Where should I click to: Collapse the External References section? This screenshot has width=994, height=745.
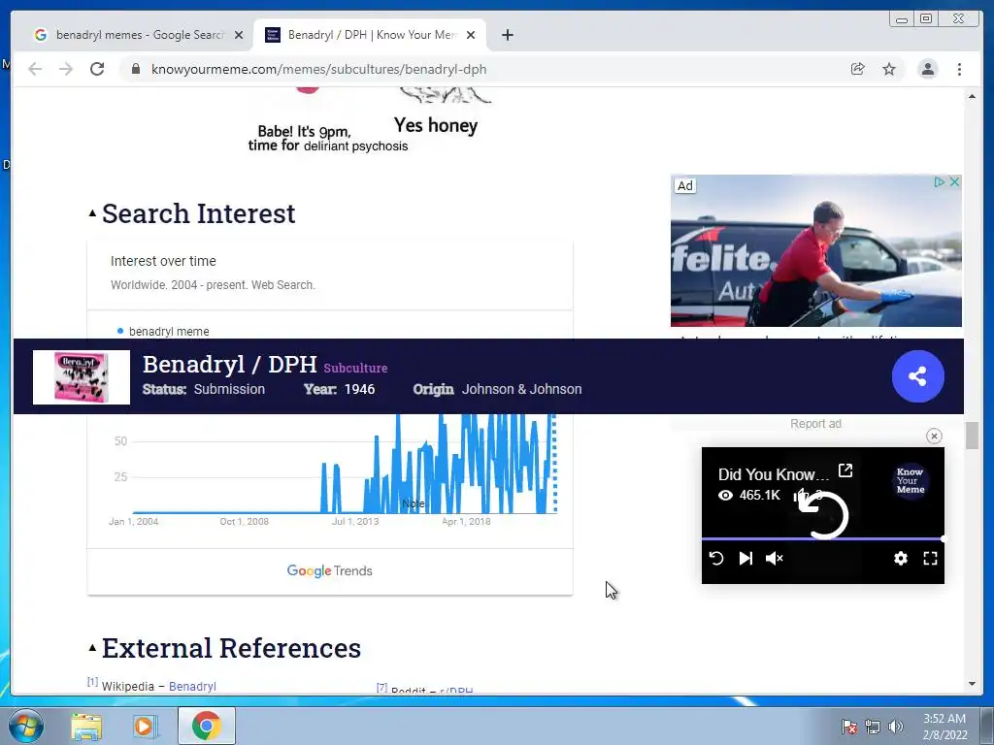[92, 648]
